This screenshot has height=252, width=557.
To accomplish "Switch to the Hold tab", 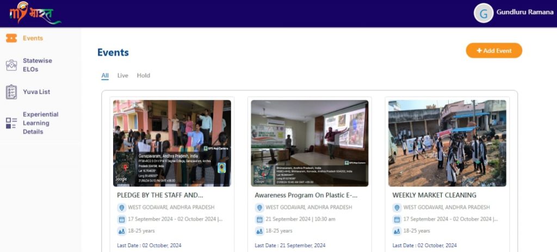I will click(x=143, y=76).
